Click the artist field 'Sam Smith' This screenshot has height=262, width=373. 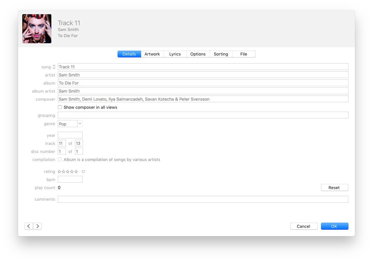tap(203, 75)
